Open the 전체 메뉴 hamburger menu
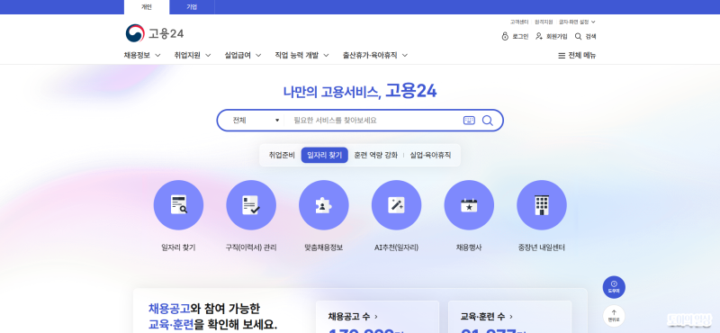 click(577, 55)
